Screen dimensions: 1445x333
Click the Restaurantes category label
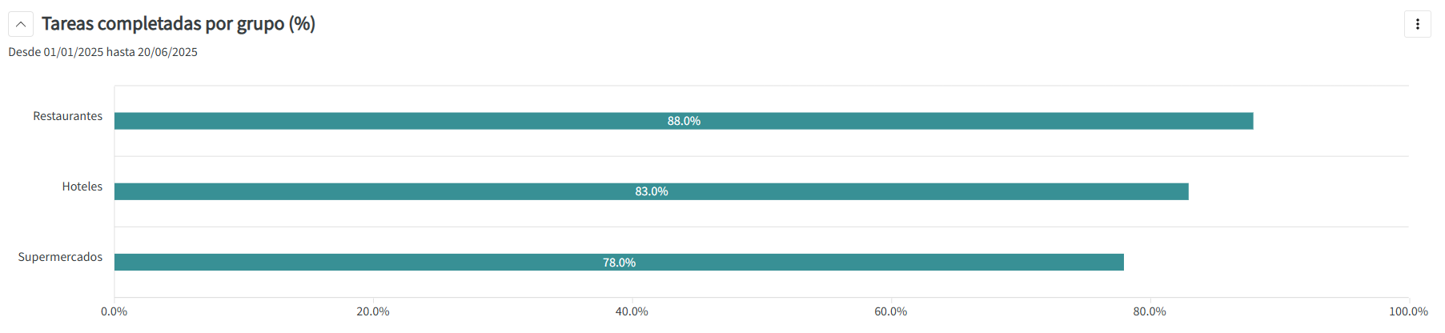[68, 116]
